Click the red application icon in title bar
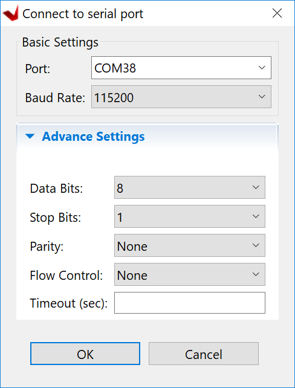The width and height of the screenshot is (295, 388). 11,14
